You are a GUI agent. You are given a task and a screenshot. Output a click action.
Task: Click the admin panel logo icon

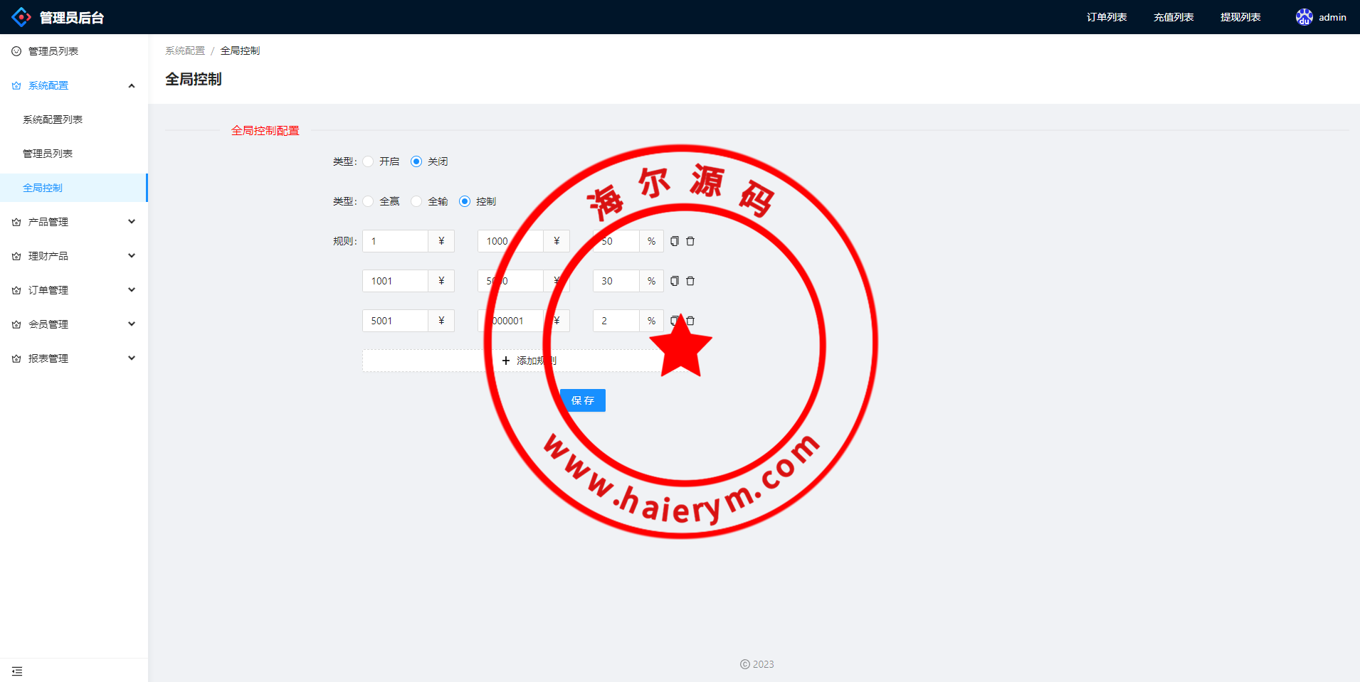click(x=21, y=17)
